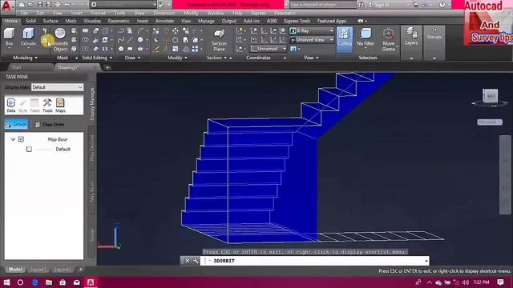This screenshot has height=288, width=513.
Task: Click the Maps icon in Task Pane
Action: (x=60, y=105)
